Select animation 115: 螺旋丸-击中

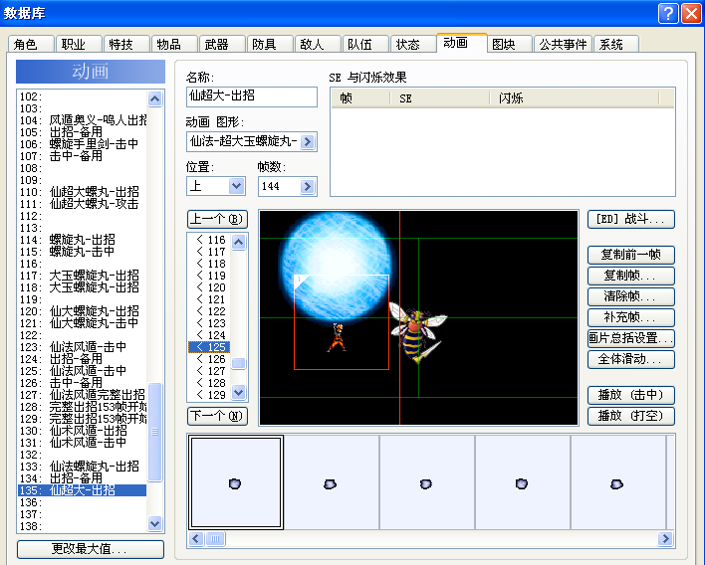(83, 252)
